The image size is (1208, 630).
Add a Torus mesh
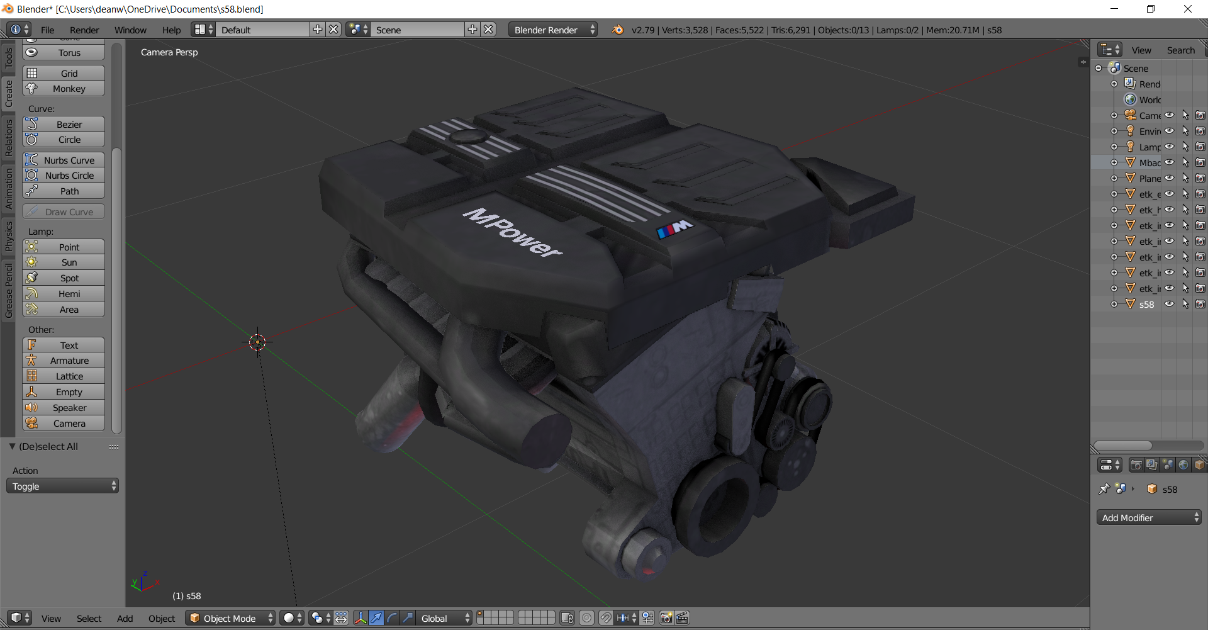(x=64, y=53)
